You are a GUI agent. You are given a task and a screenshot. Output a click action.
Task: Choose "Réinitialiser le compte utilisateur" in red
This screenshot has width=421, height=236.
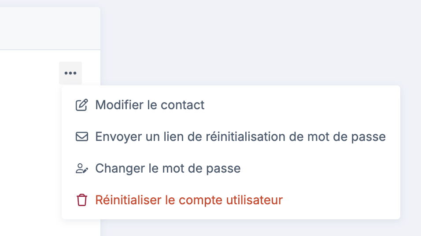pyautogui.click(x=188, y=200)
